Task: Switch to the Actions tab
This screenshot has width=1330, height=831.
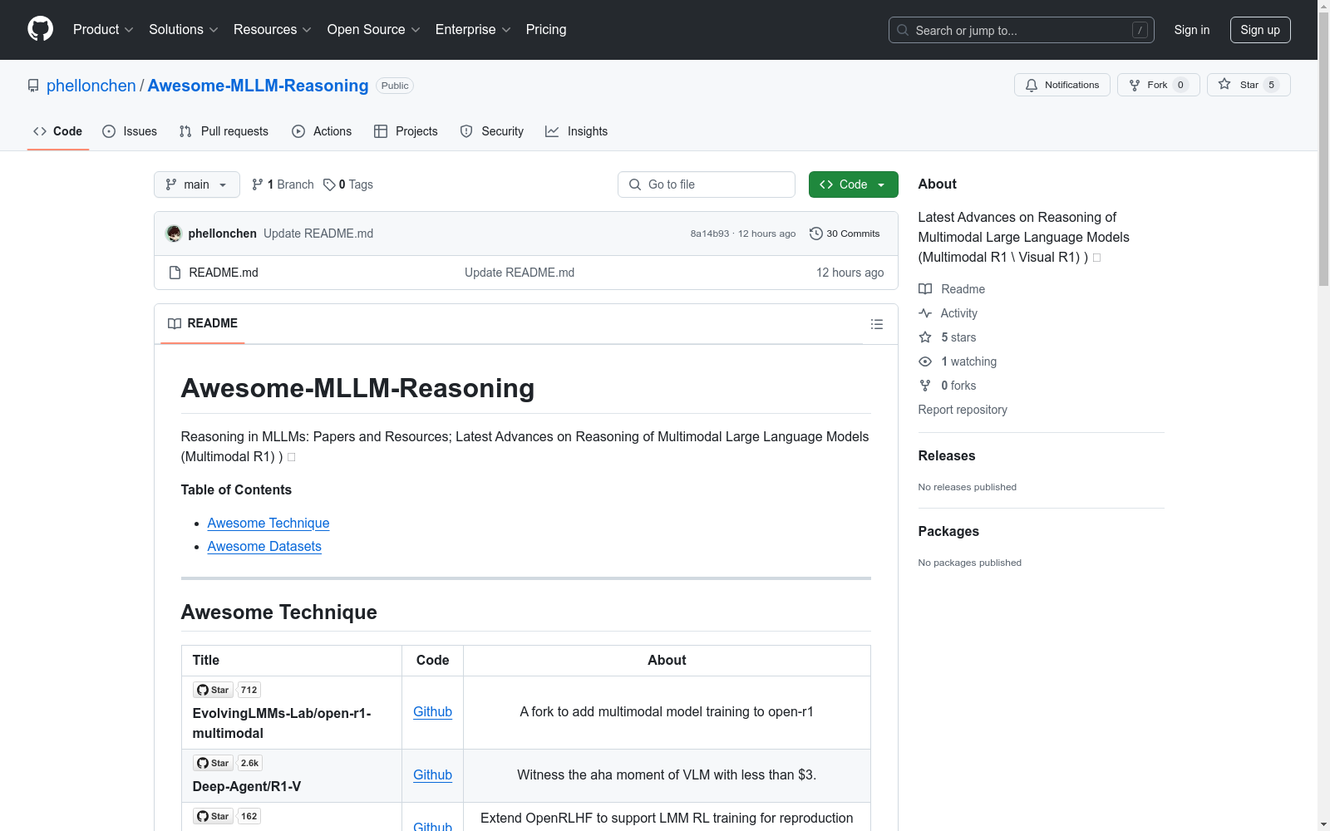Action: [x=322, y=131]
